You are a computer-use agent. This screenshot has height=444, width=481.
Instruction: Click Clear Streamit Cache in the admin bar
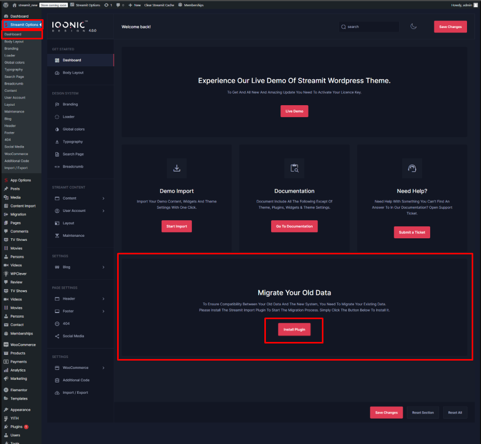click(x=159, y=5)
